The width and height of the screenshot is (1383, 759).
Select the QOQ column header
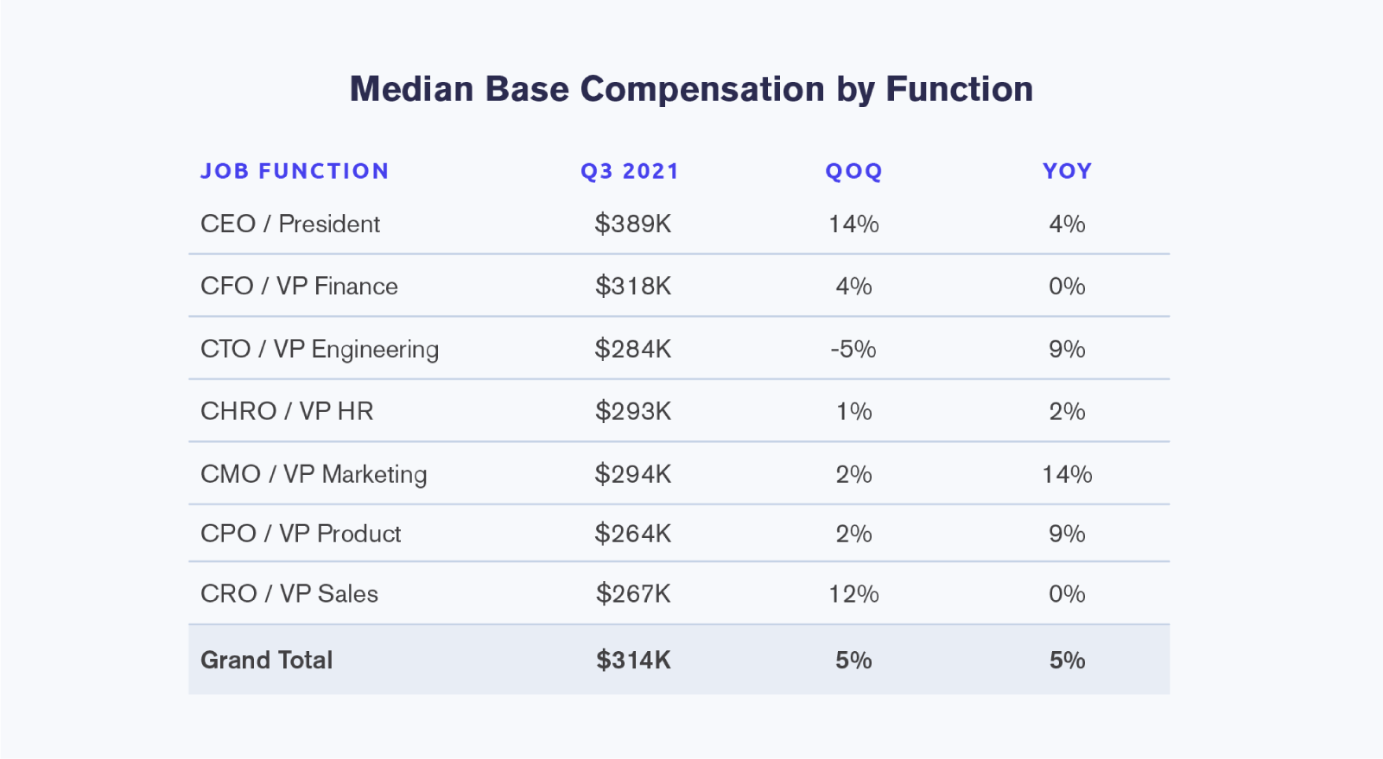click(x=853, y=171)
